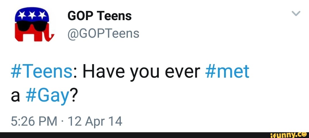
Task: Open the GOP Teens profile name
Action: pyautogui.click(x=100, y=16)
